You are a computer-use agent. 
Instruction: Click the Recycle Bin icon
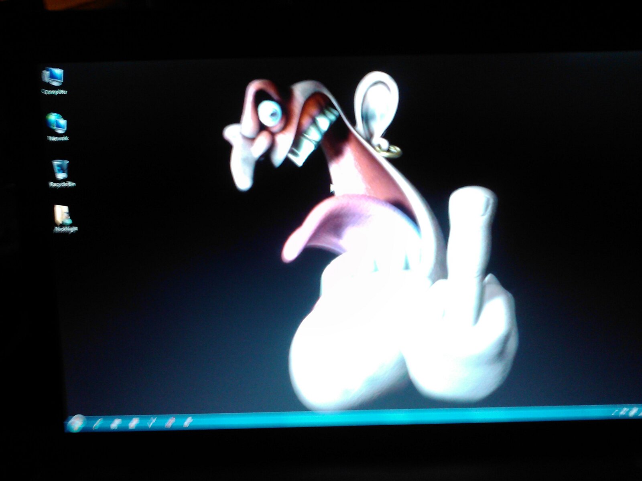click(x=61, y=169)
